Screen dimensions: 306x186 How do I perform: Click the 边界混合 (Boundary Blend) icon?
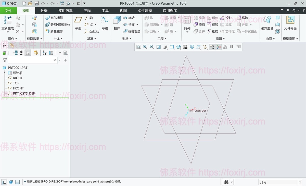(x=267, y=21)
